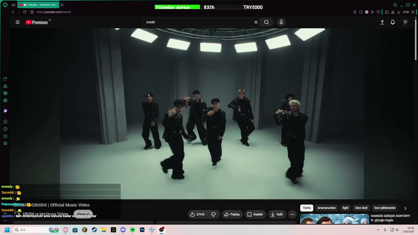418x235 pixels.
Task: Open the YouTube guide hamburger menu
Action: coord(18,22)
